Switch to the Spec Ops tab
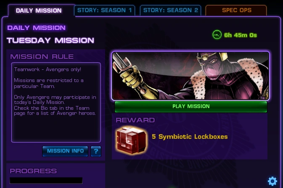Image resolution: width=283 pixels, height=188 pixels. coord(236,10)
